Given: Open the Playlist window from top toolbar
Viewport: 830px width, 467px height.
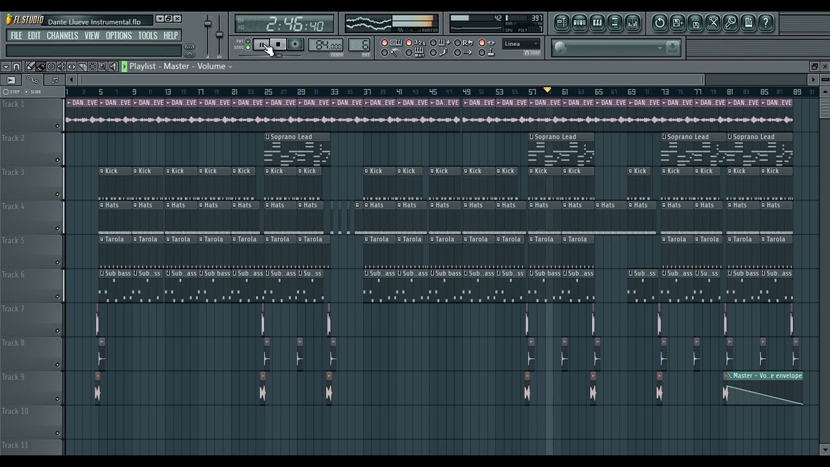Looking at the screenshot, I should click(562, 23).
